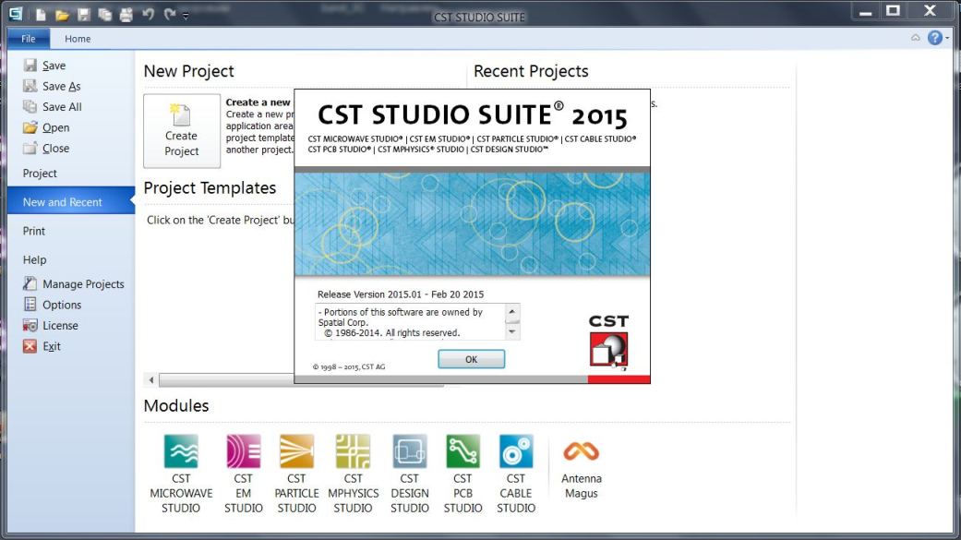Image resolution: width=961 pixels, height=540 pixels.
Task: Click OK in the About dialog
Action: coord(472,359)
